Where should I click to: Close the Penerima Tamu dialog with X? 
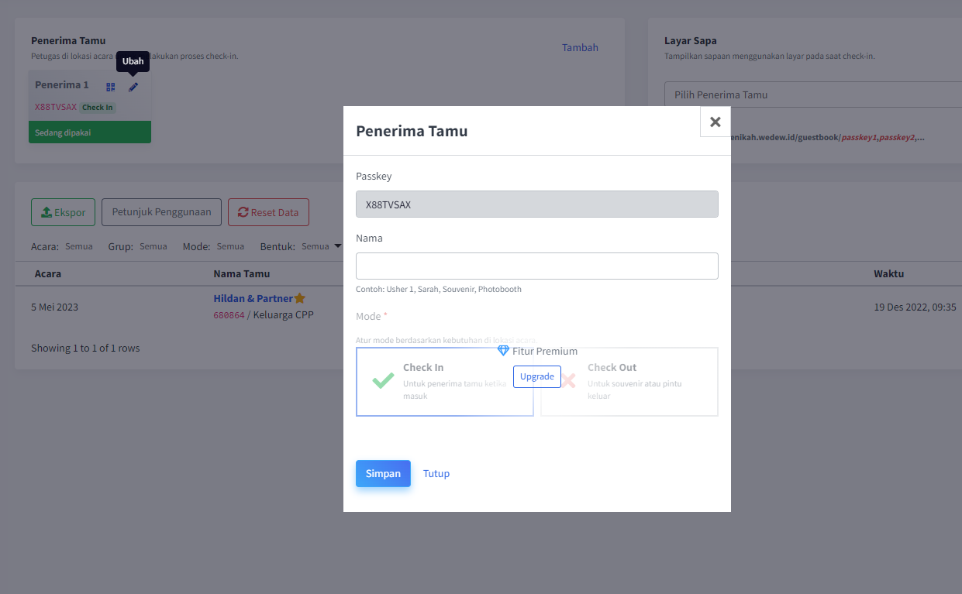715,122
